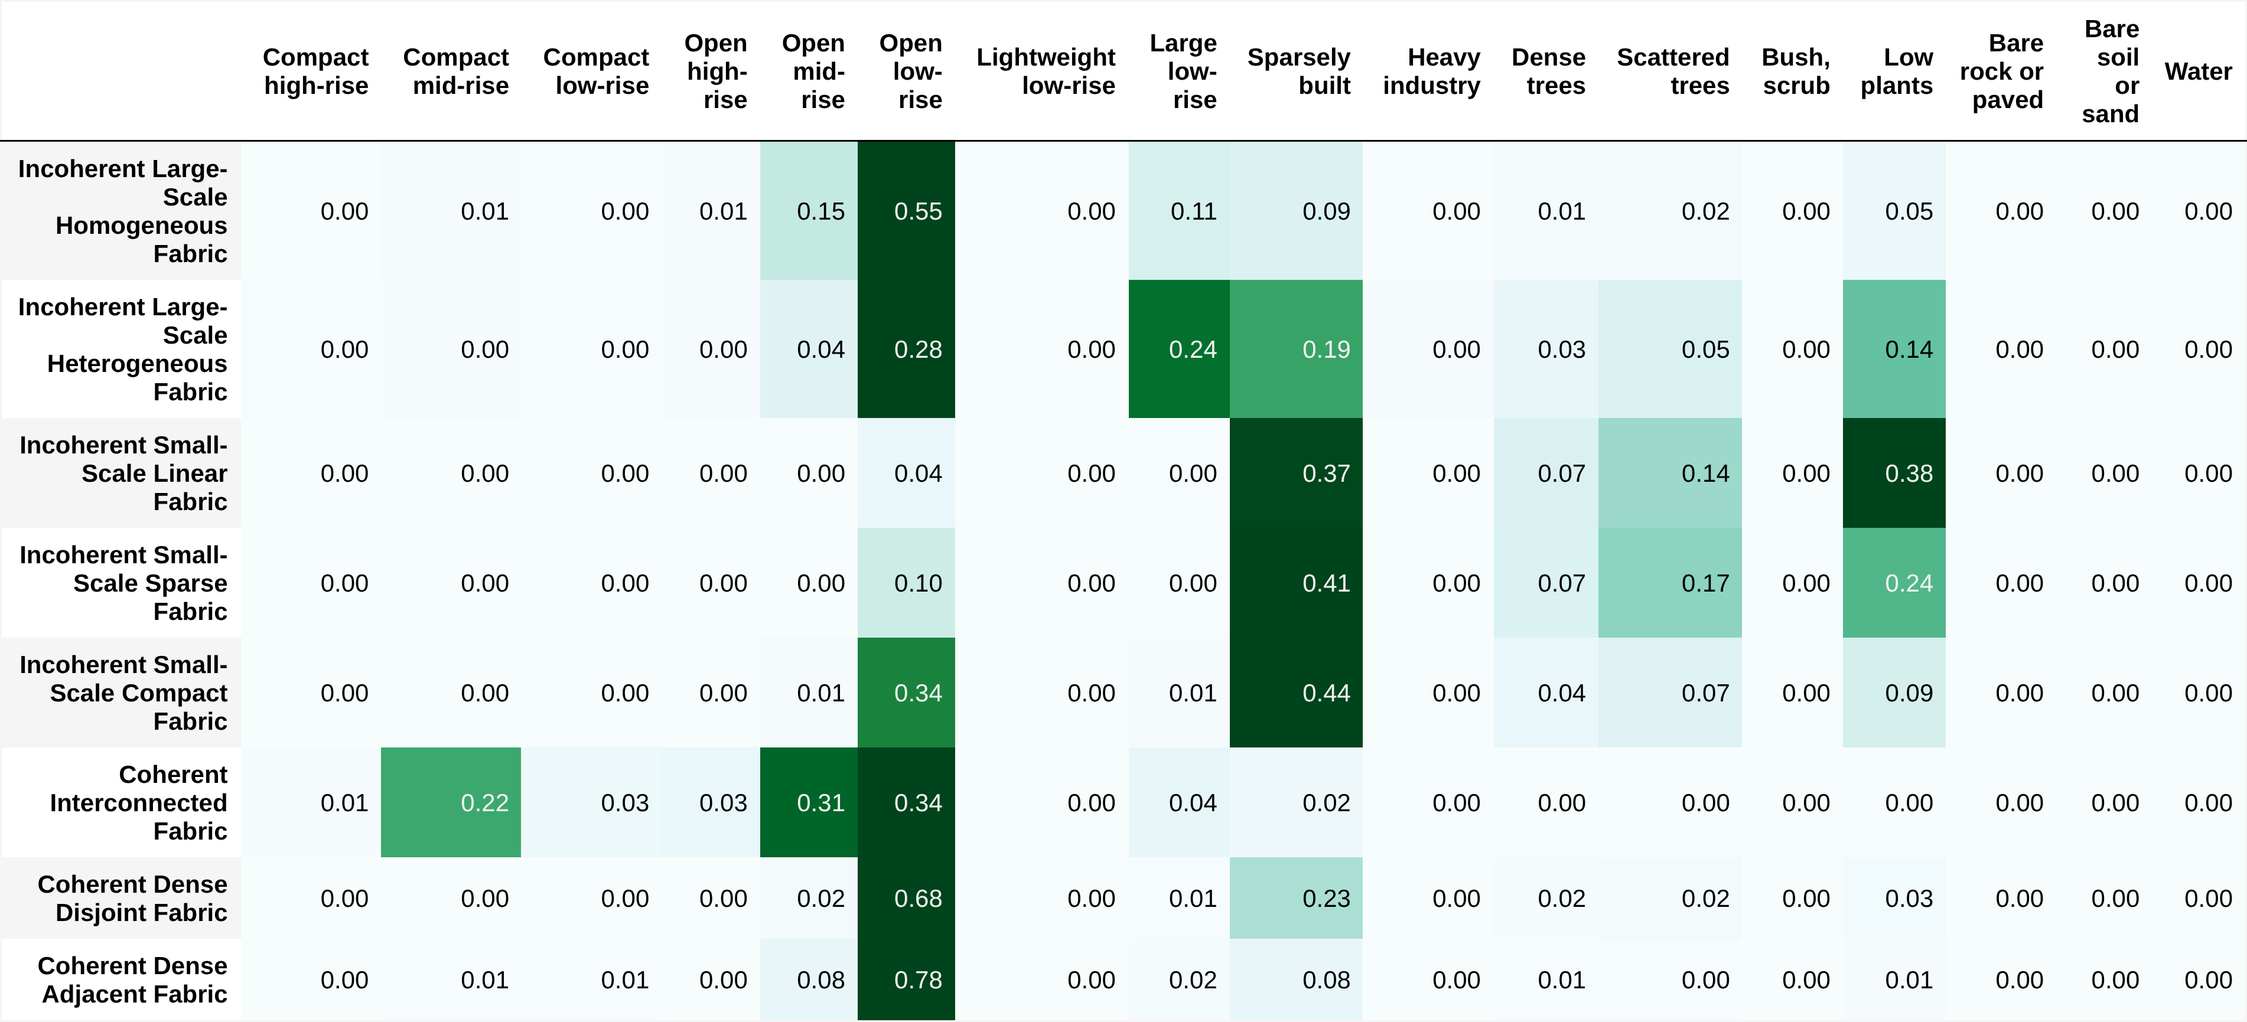
Task: Select the 0.31 Open mid-rise cell
Action: point(809,802)
